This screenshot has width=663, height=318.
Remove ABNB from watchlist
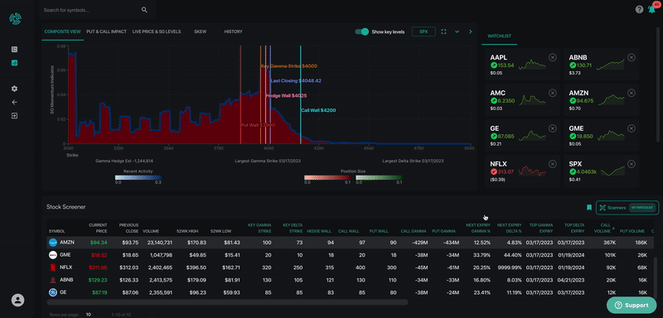click(x=631, y=57)
